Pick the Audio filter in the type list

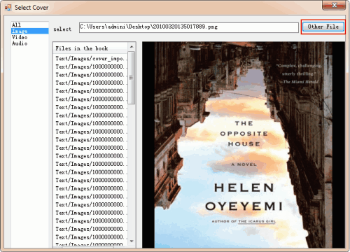click(x=29, y=43)
